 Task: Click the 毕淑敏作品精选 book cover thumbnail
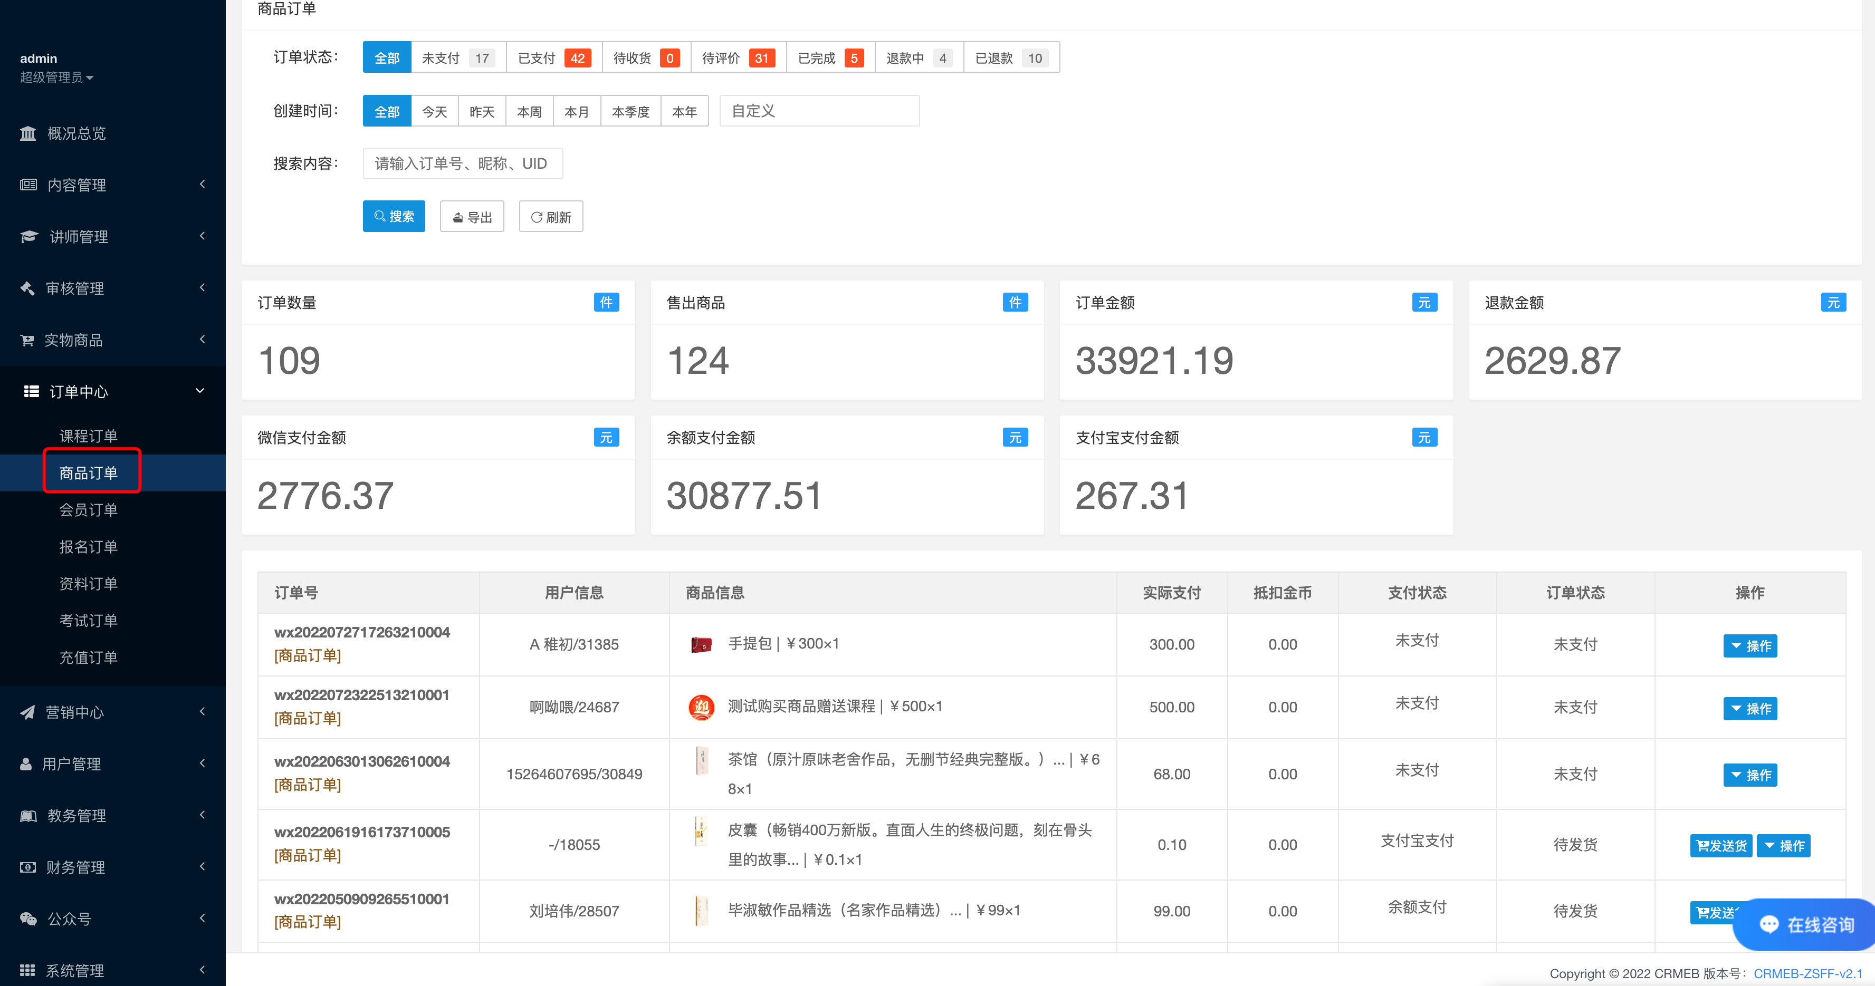701,911
